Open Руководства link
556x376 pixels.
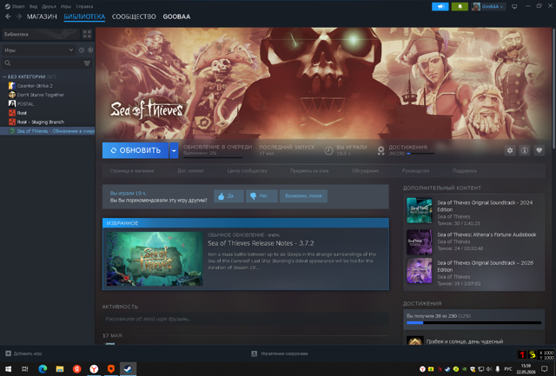[415, 171]
